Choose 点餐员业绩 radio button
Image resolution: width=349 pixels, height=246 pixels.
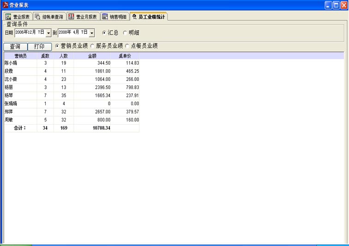click(127, 46)
